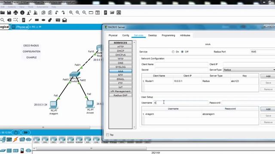Click into the Username field
Screen dimensions: 275x154
(180, 103)
